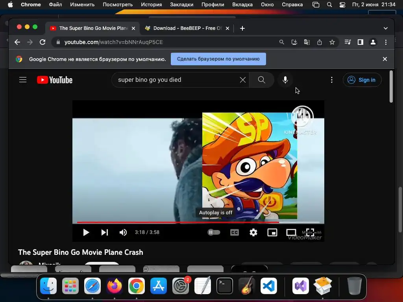The width and height of the screenshot is (403, 302).
Task: Go to YouTube home logo
Action: click(55, 80)
